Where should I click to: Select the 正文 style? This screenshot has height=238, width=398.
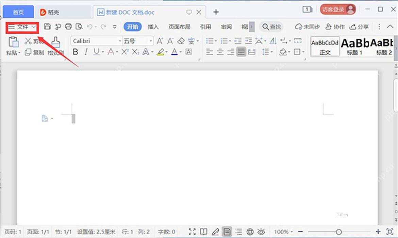(325, 46)
